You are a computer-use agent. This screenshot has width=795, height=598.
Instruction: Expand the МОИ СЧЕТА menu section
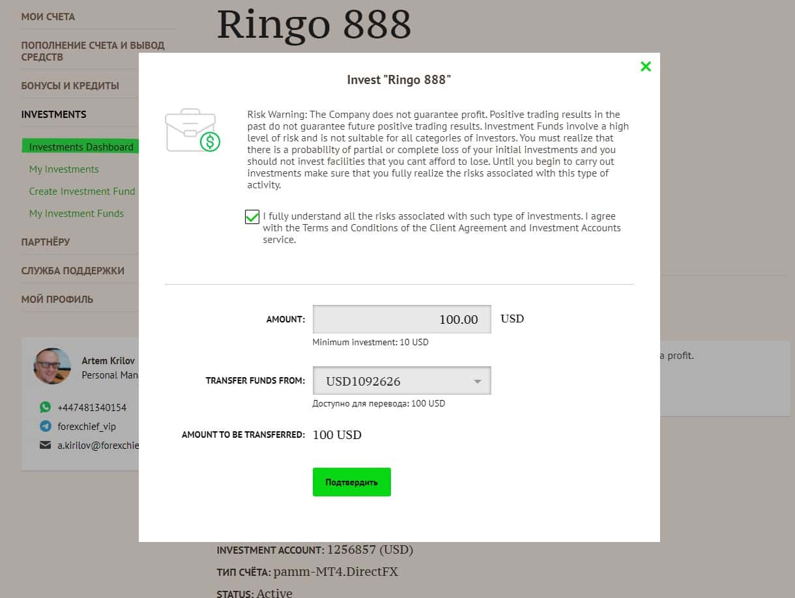(x=48, y=17)
